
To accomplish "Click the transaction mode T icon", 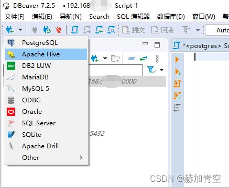I will [186, 30].
